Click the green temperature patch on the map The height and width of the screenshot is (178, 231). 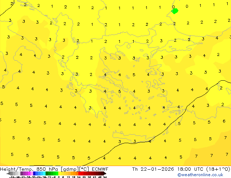pos(175,11)
